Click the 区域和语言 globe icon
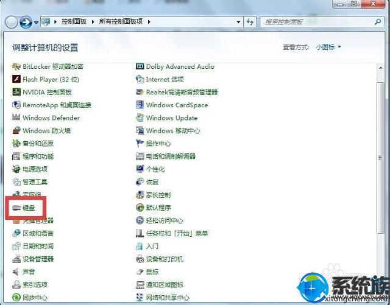 tap(16, 233)
